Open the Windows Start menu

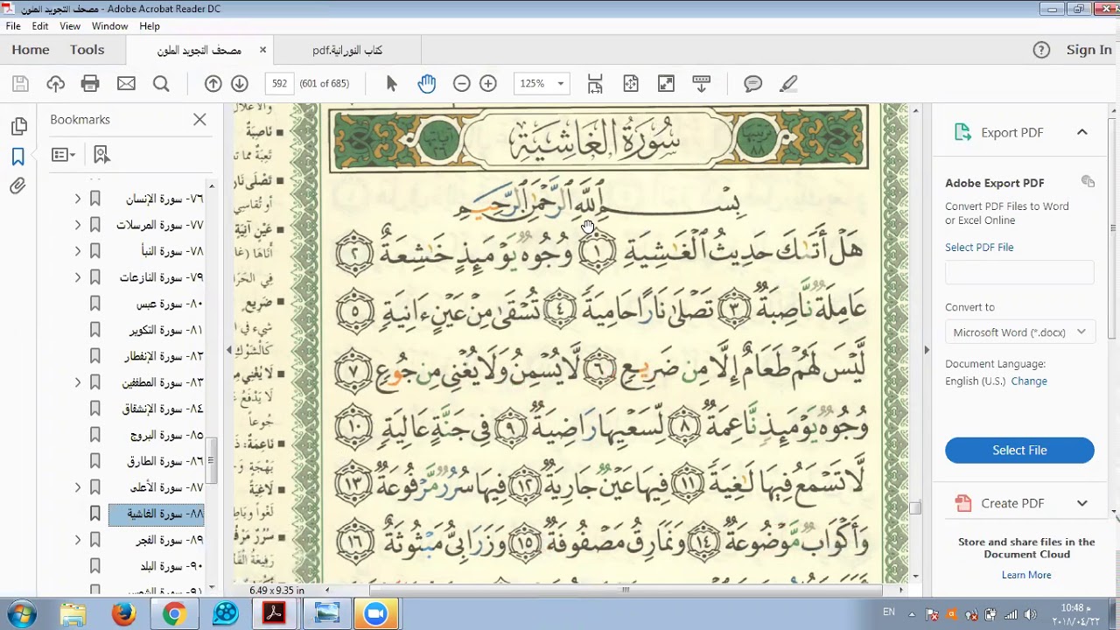21,614
